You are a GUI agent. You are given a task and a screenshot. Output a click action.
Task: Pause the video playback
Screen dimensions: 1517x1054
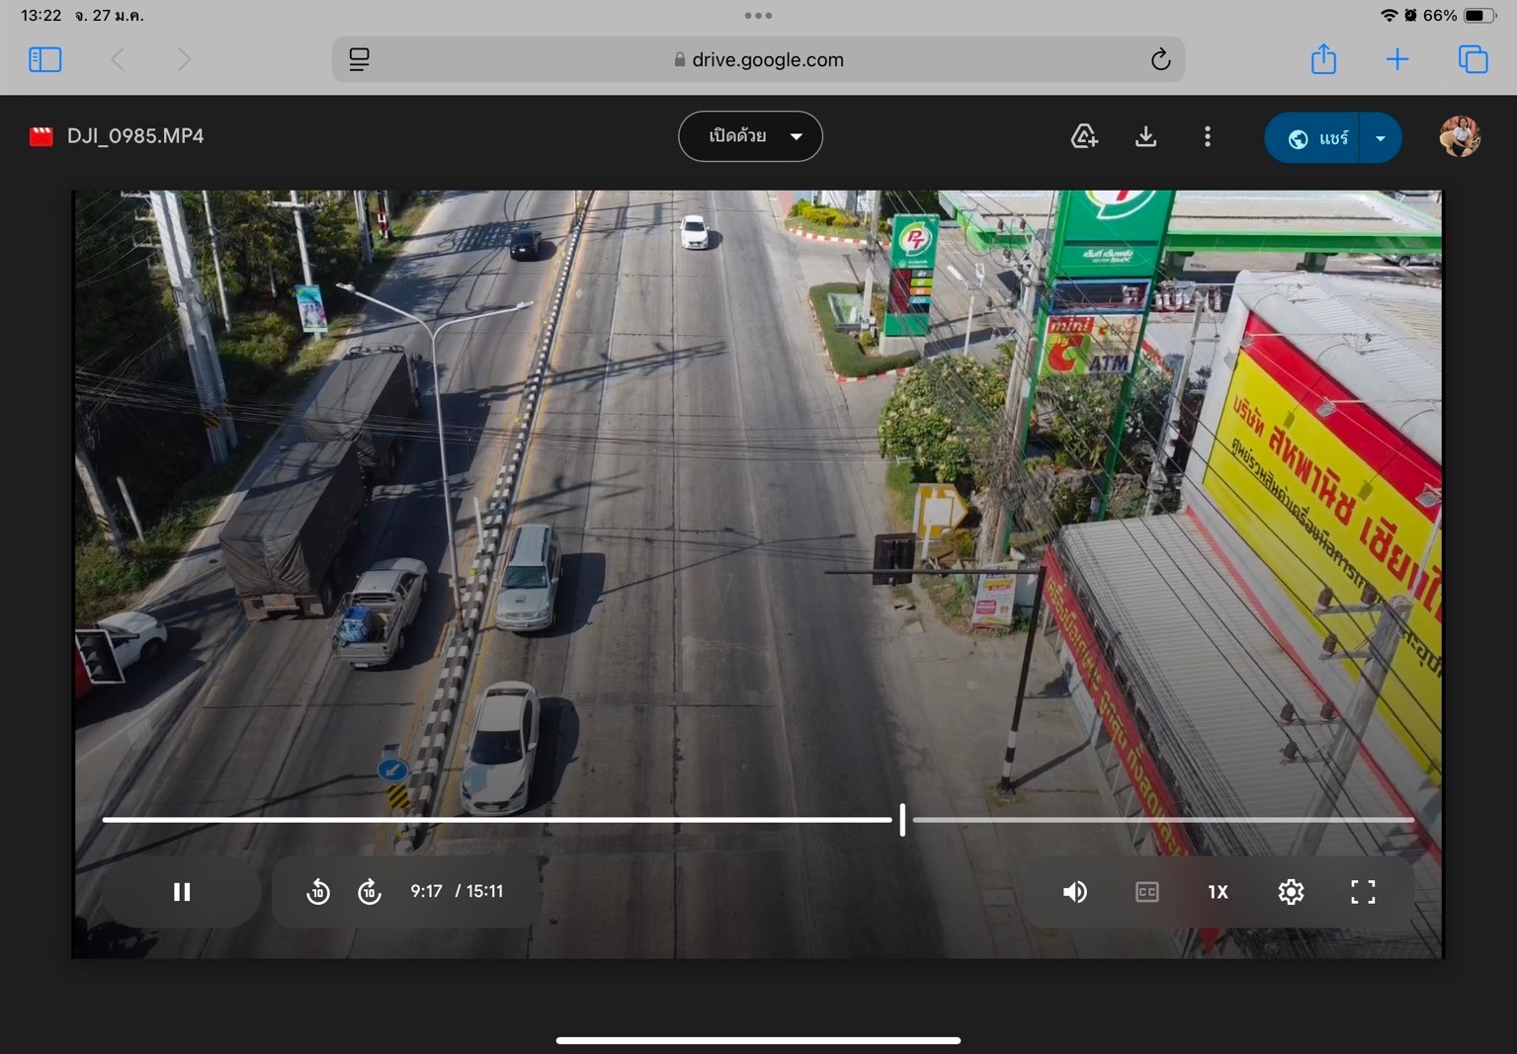coord(182,892)
